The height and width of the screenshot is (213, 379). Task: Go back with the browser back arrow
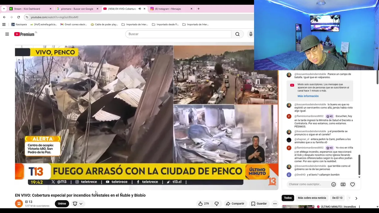[x=4, y=17]
